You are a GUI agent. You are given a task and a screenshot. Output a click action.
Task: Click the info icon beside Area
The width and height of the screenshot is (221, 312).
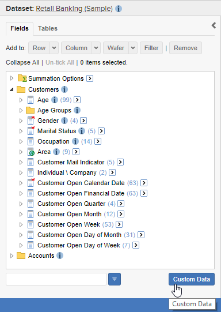click(56, 152)
